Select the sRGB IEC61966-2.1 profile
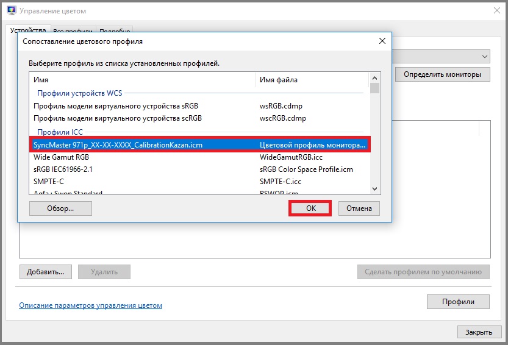This screenshot has width=508, height=345. click(199, 169)
